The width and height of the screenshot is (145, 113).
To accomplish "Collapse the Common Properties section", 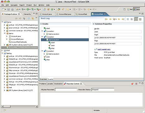I will tap(93, 24).
